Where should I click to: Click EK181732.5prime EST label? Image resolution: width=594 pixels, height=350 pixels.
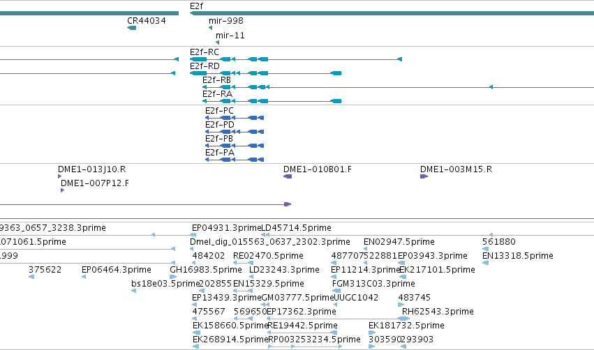pyautogui.click(x=406, y=326)
